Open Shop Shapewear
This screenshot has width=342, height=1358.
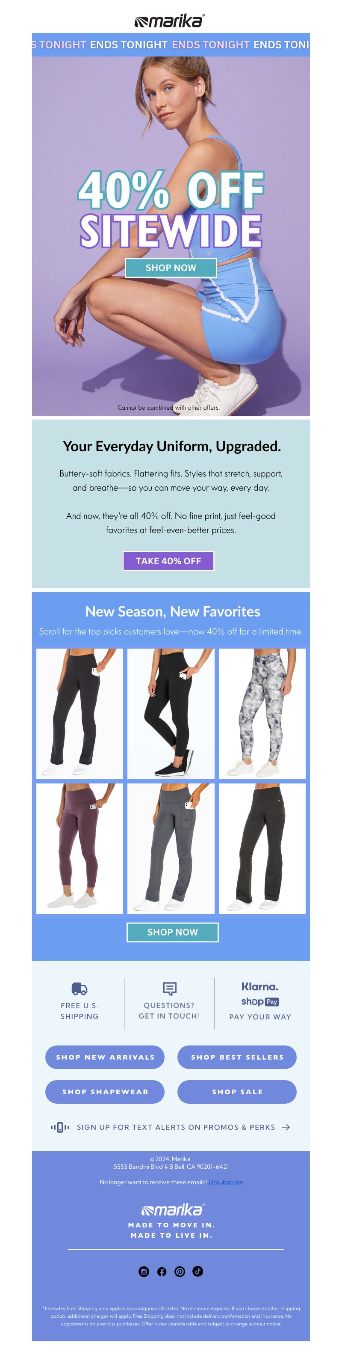[105, 1092]
